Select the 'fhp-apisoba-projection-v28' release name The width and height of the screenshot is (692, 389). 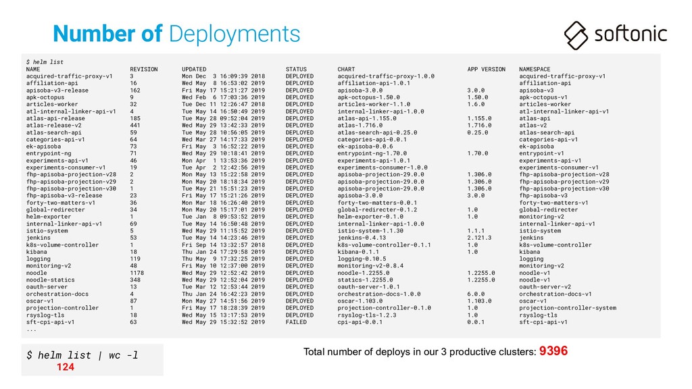(71, 175)
